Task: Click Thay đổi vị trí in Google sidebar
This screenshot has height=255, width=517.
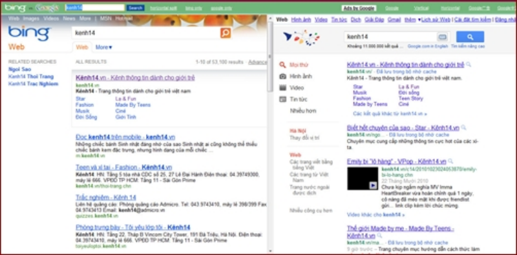Action: [304, 138]
